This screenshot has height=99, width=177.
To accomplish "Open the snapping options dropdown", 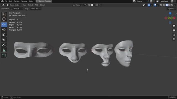I will click(93, 5).
